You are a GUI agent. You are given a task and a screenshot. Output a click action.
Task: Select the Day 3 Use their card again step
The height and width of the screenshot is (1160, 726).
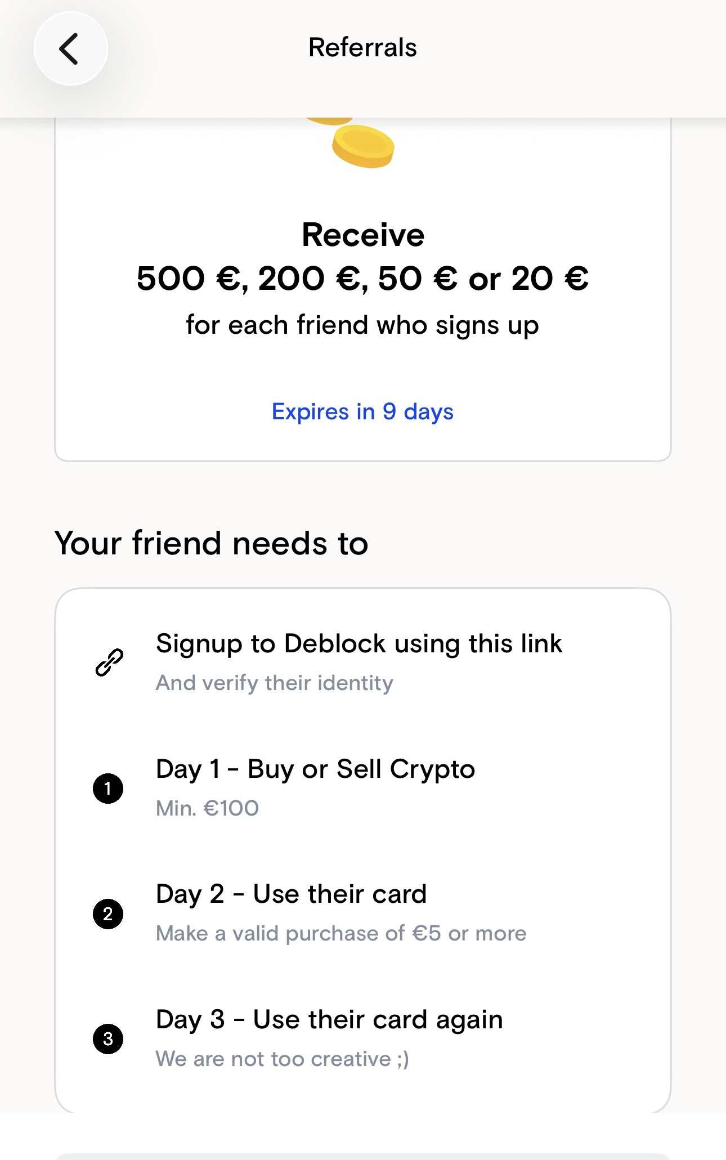(329, 1020)
